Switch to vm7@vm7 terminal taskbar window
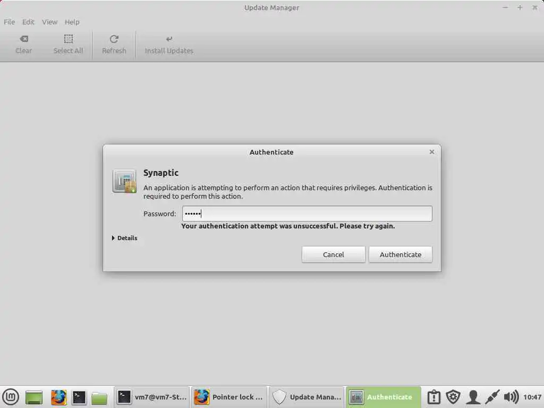 [x=151, y=397]
